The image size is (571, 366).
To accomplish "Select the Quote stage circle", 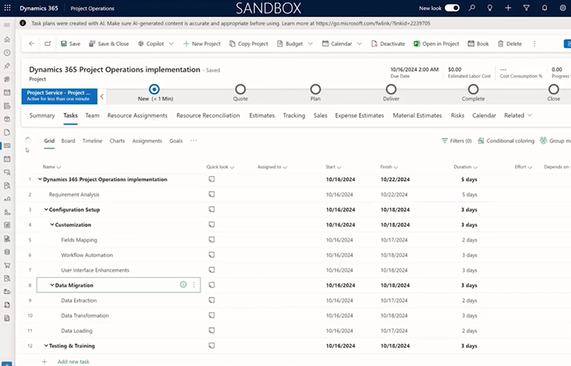I will coord(240,89).
